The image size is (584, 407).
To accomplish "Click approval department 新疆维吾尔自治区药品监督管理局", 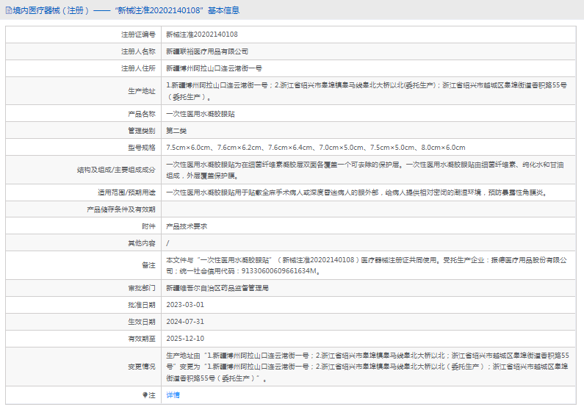I will click(217, 288).
